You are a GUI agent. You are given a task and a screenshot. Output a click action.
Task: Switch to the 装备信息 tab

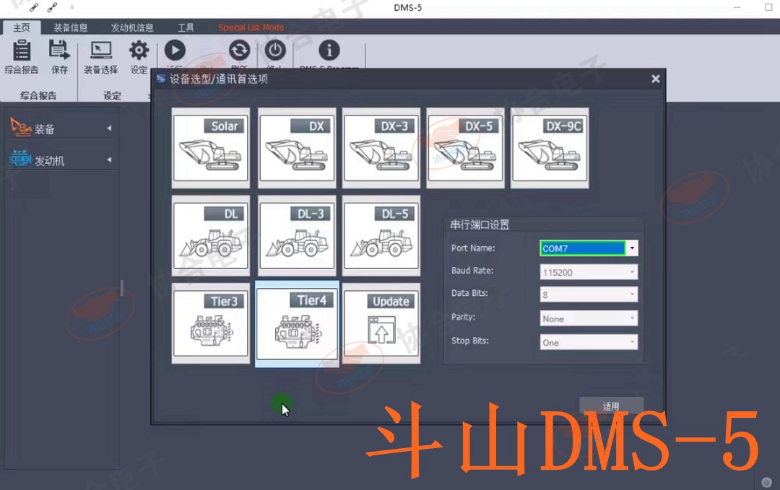click(x=71, y=28)
